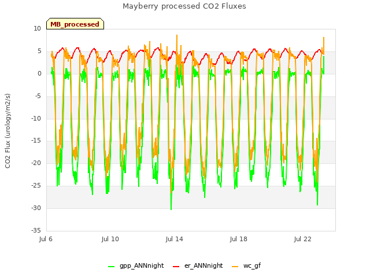Toggle the wc_gf legend entry
370x277 pixels.
tap(246, 265)
